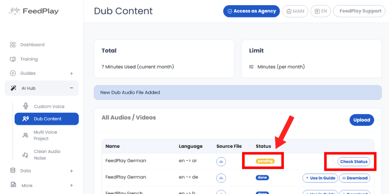
Task: Click the Custom Voice microphone icon
Action: (x=26, y=106)
